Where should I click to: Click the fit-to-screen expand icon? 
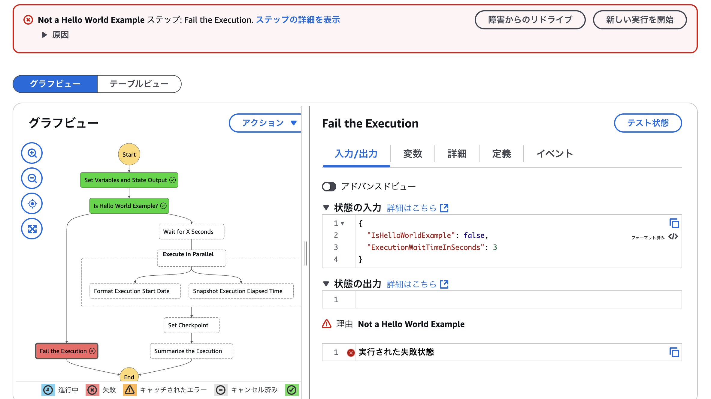32,229
